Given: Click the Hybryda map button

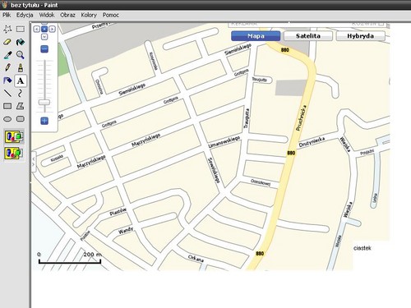Looking at the screenshot, I should (x=360, y=36).
